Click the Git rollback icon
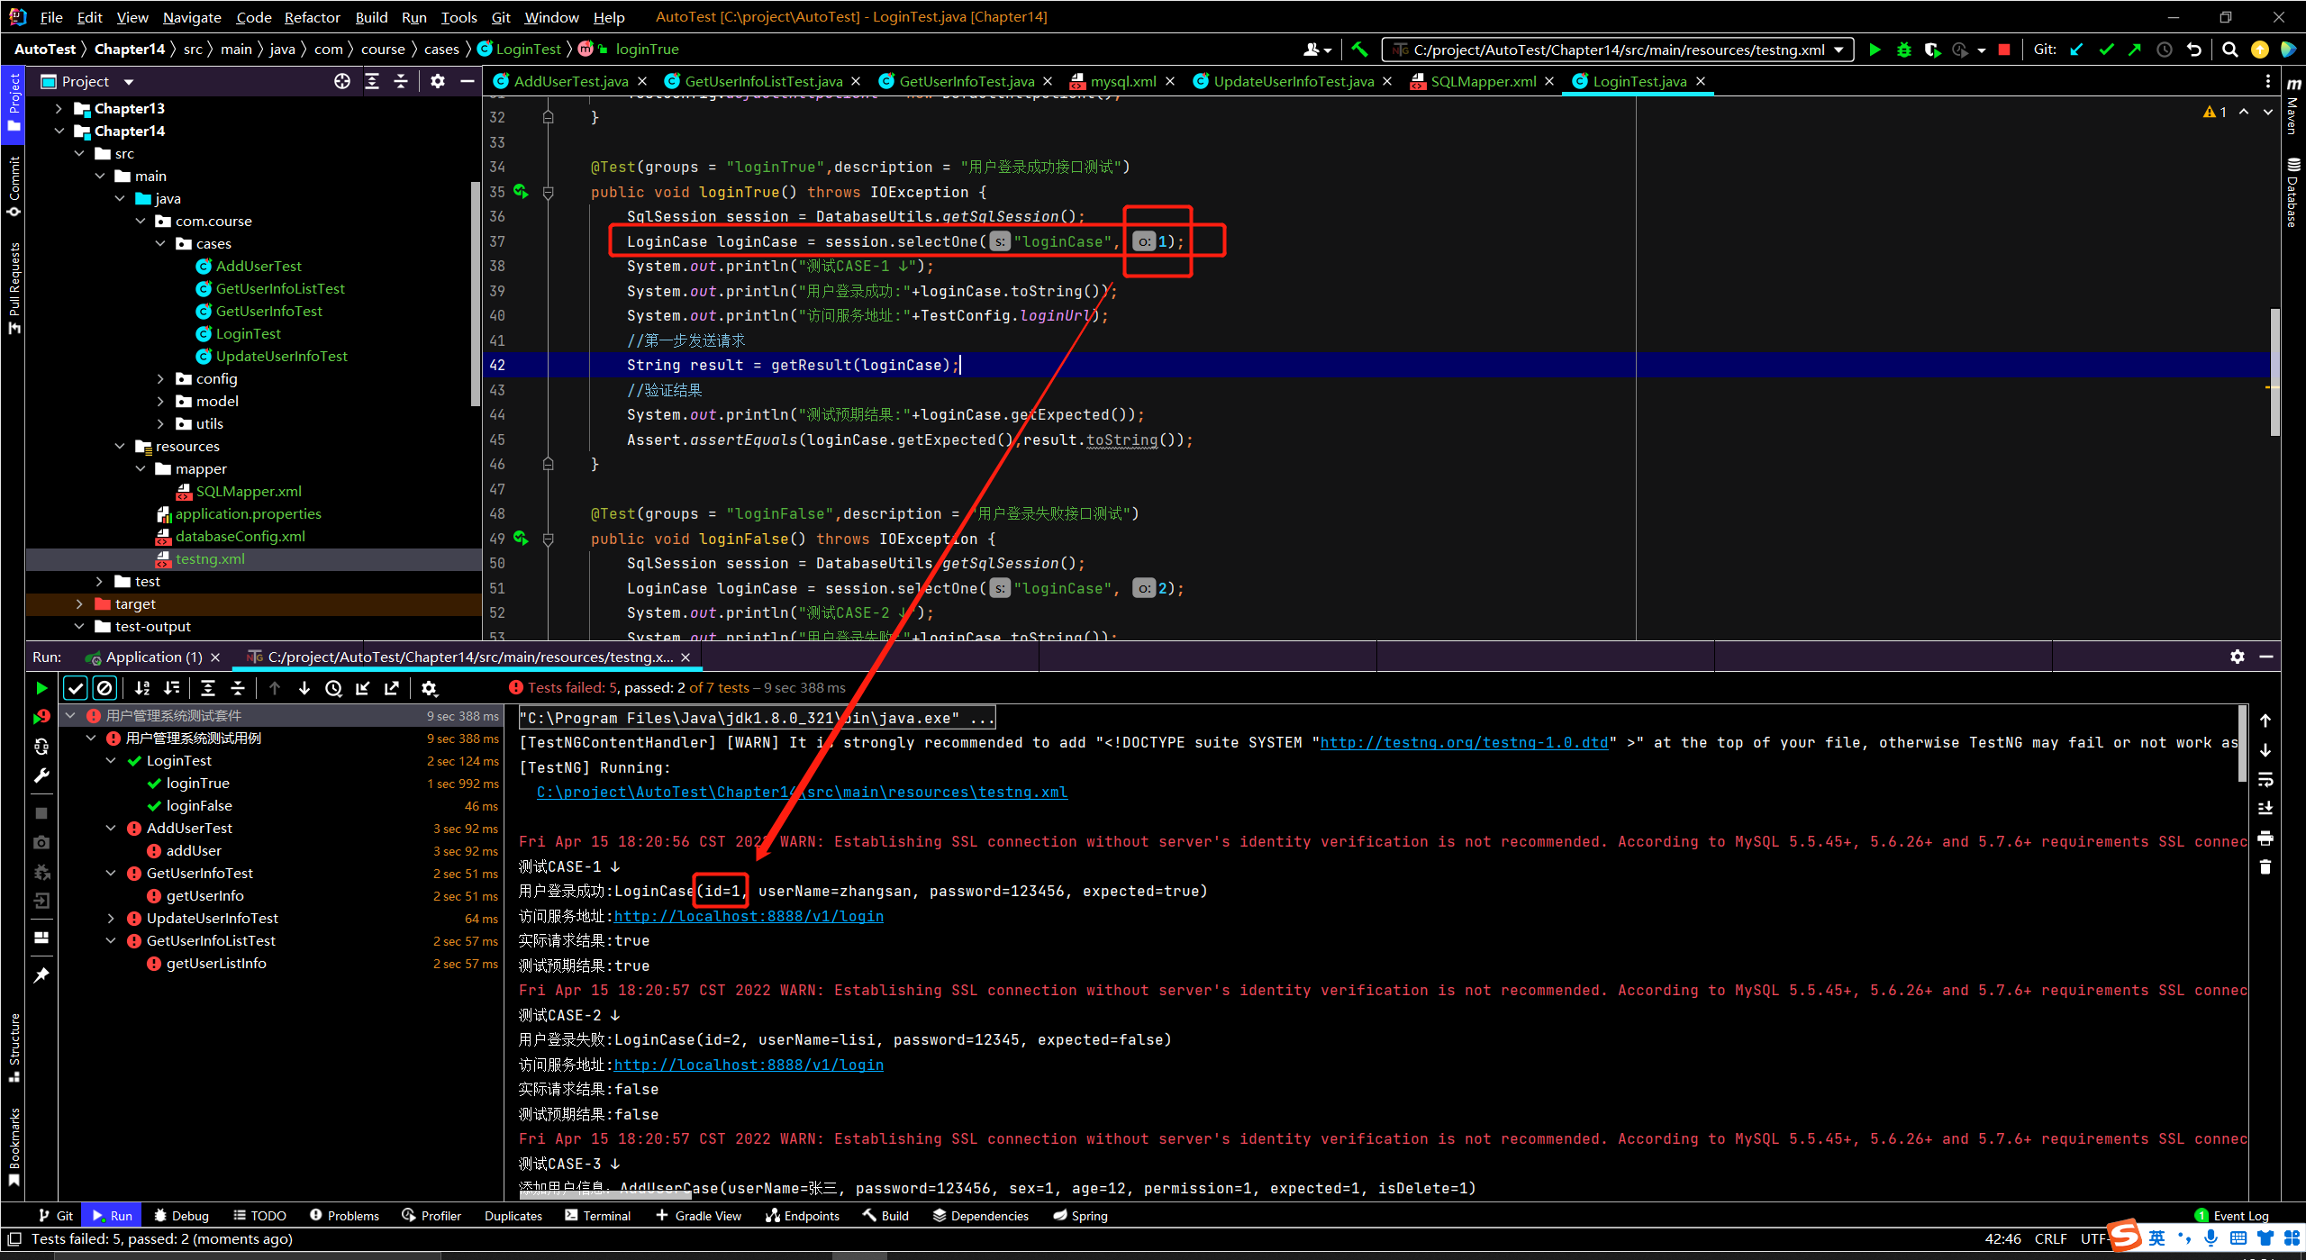 2194,50
